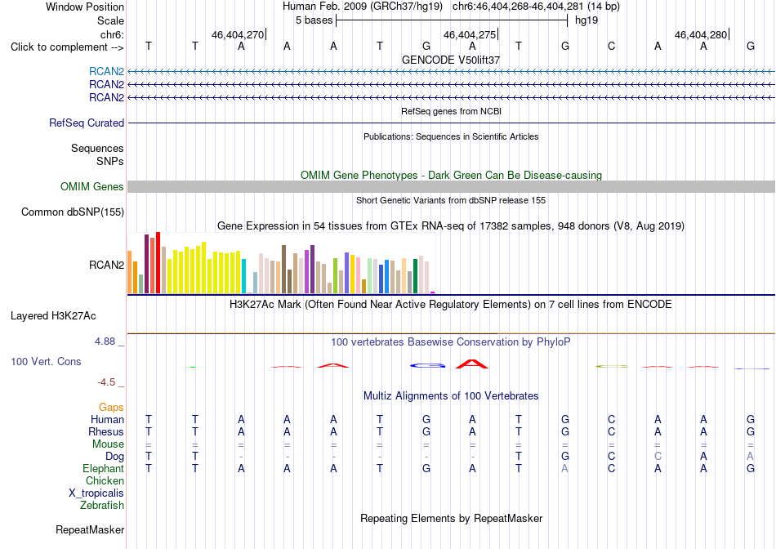The height and width of the screenshot is (549, 776).
Task: Click 'Short Genetic Variants from dbSNP release 155'
Action: click(x=451, y=200)
